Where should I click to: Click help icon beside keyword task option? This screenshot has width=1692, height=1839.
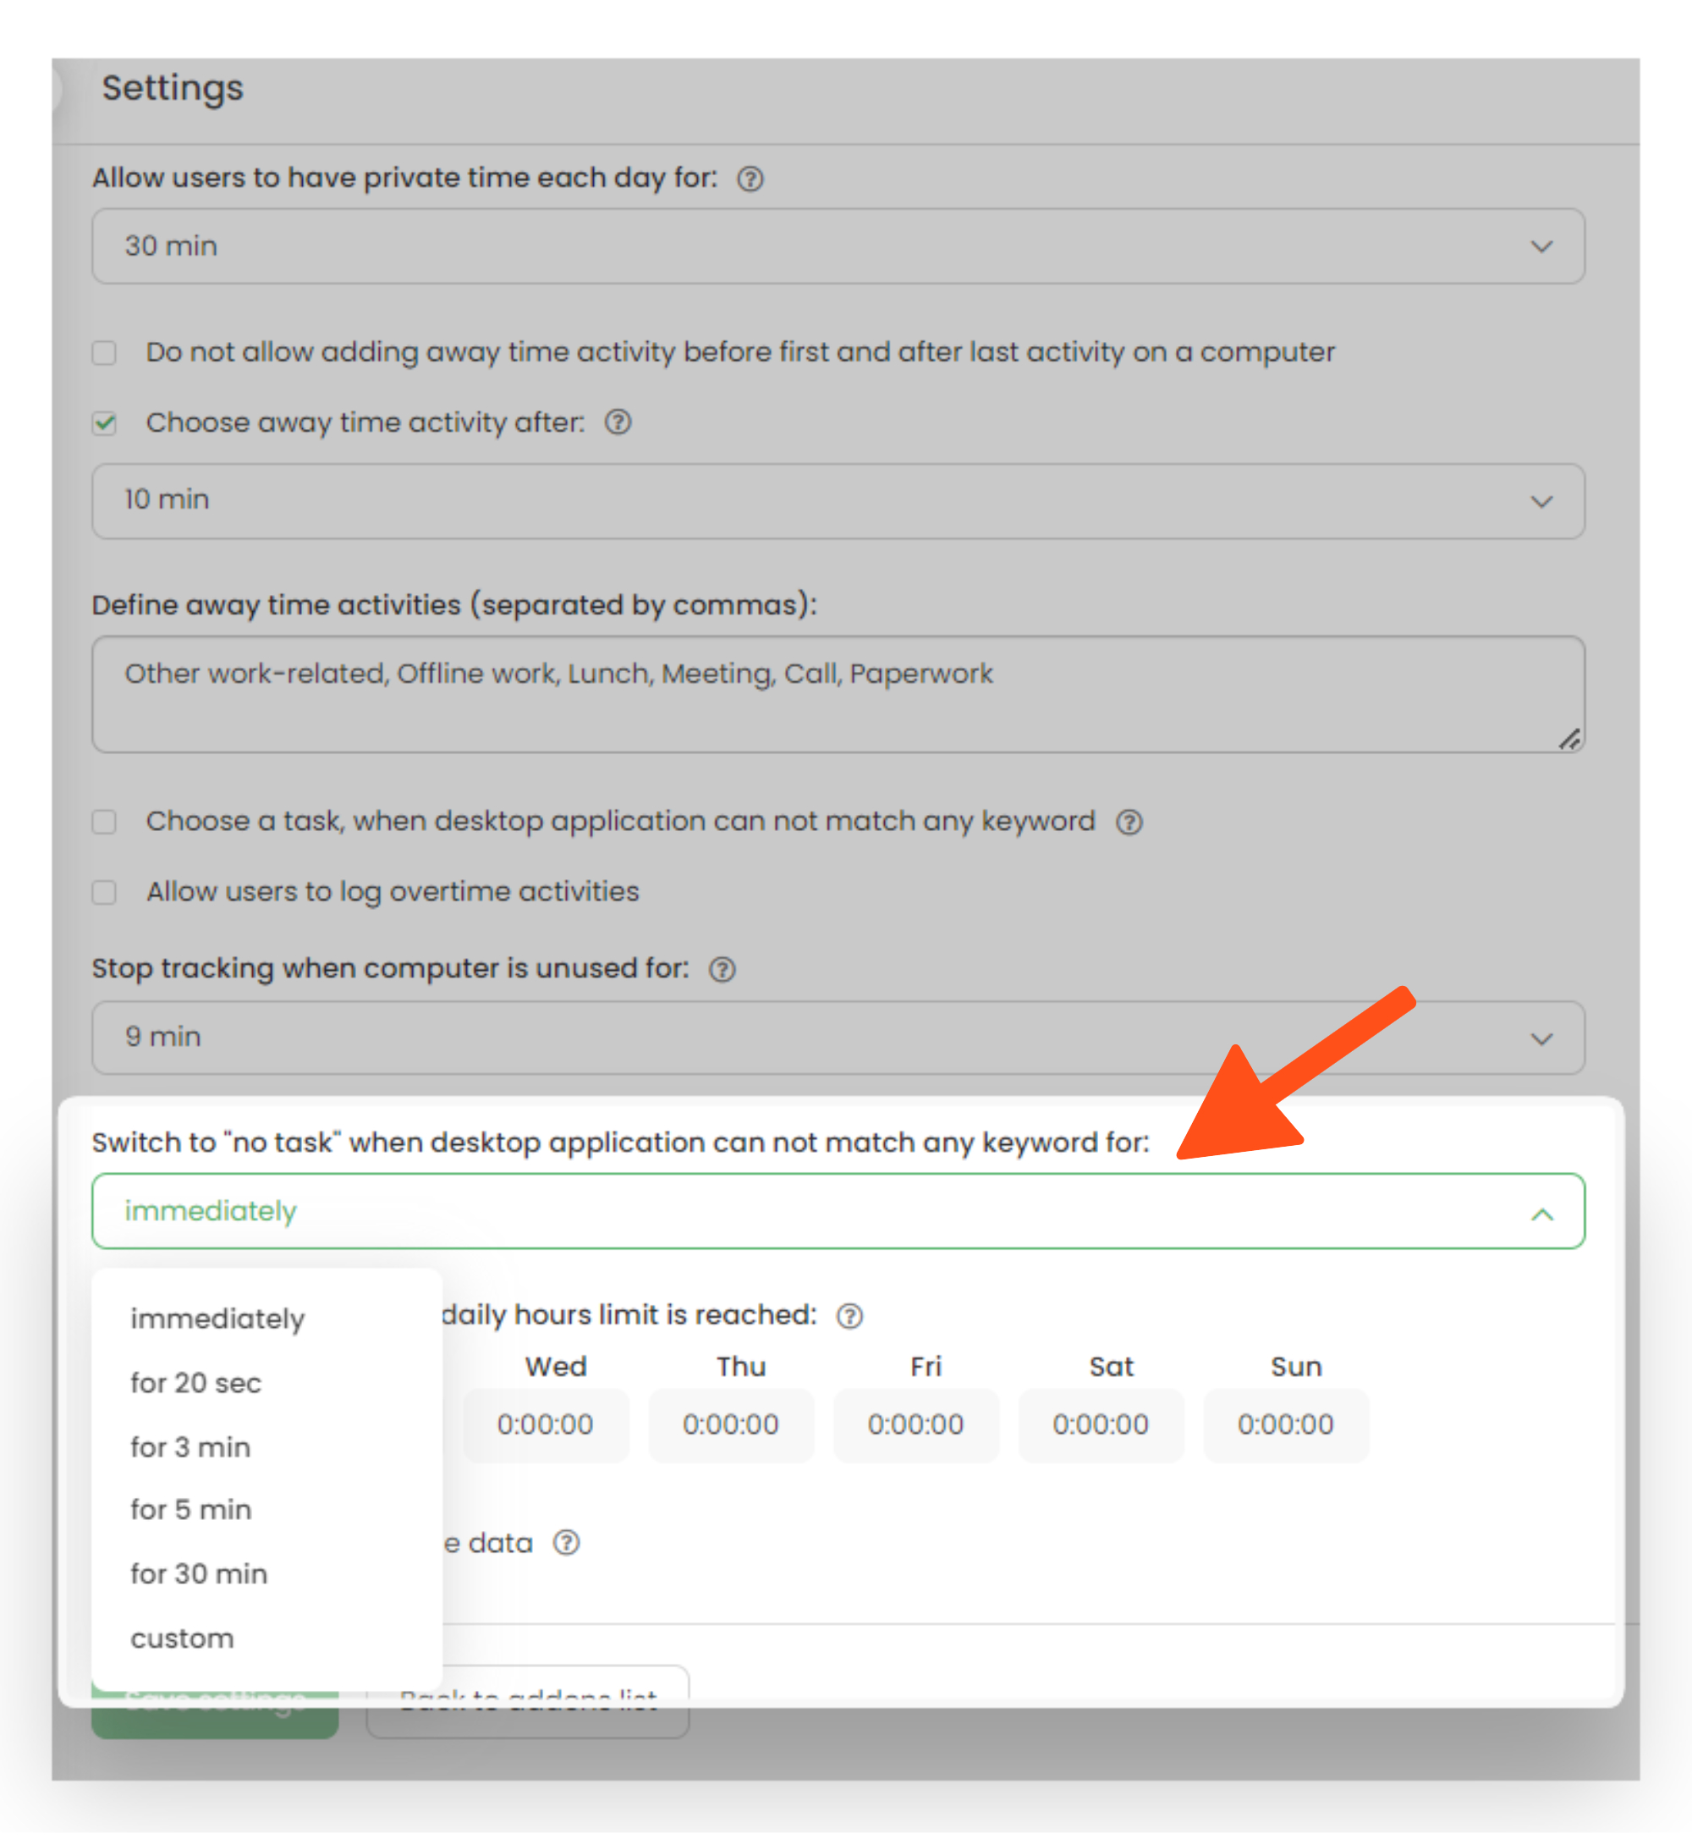tap(1129, 822)
